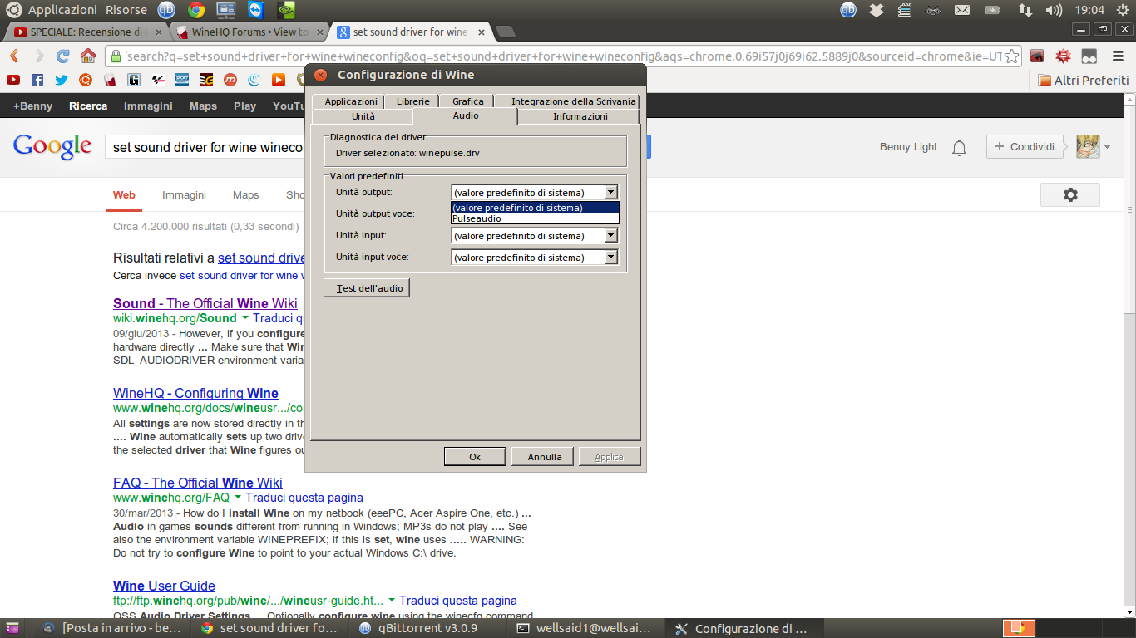Reload the current Chrome page
The image size is (1136, 638).
(62, 56)
